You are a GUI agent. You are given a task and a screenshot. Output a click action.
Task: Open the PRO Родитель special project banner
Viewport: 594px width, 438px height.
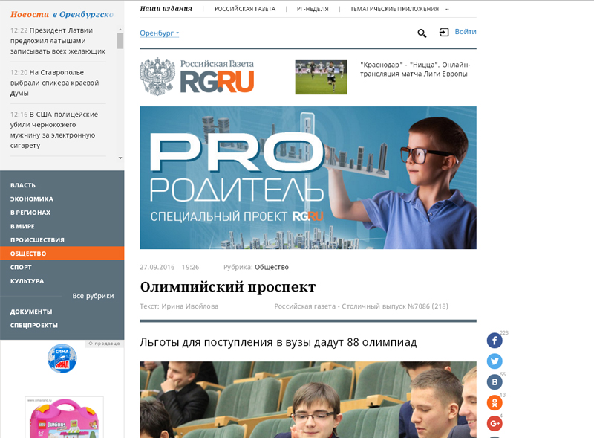pos(308,178)
